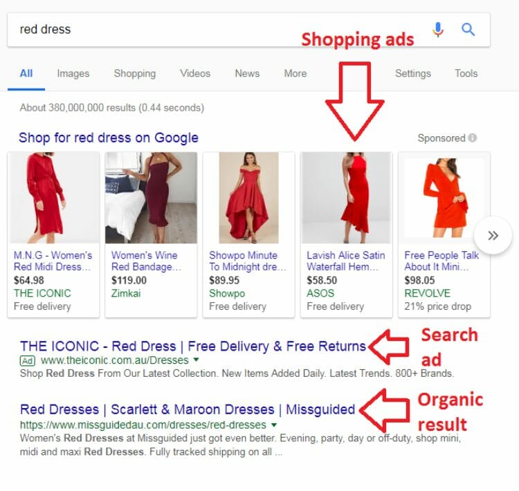Image resolution: width=519 pixels, height=491 pixels.
Task: Click the Sponsored info icon
Action: coord(473,138)
